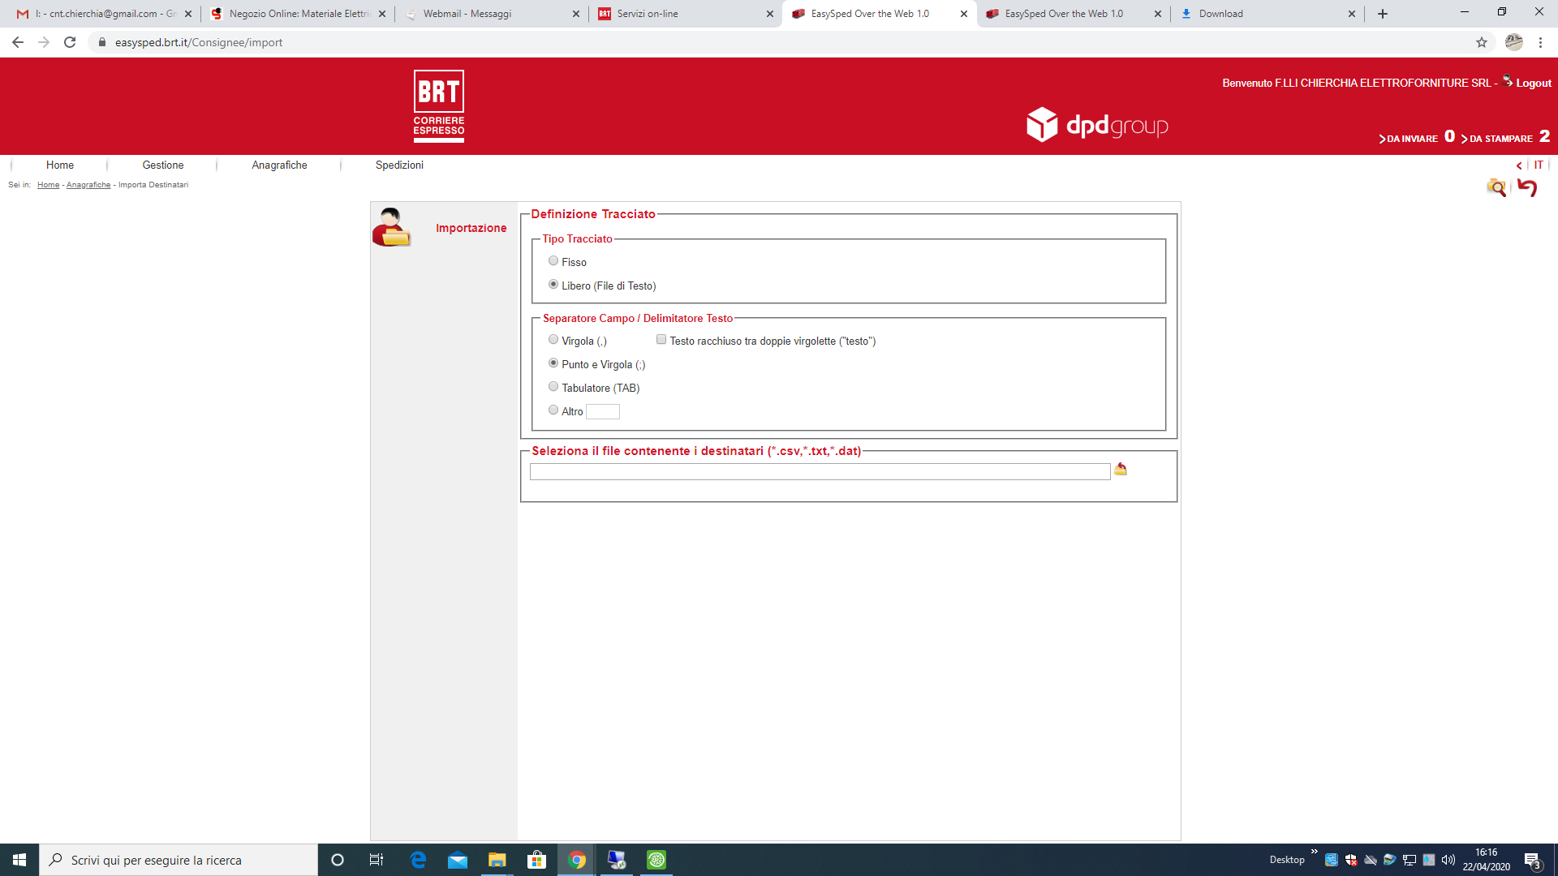
Task: Open the Spedizioni menu
Action: tap(399, 165)
